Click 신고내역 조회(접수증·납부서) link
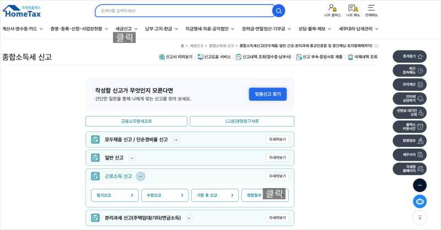This screenshot has width=441, height=230. (263, 57)
